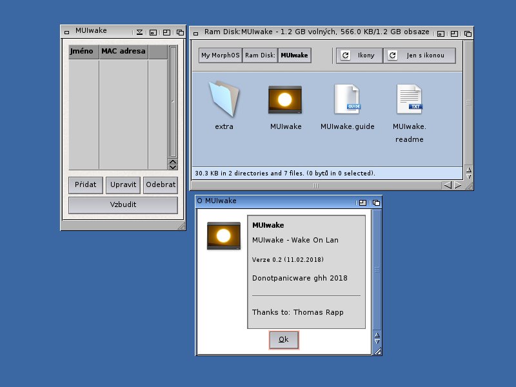Open the Ikony view mode dropdown
This screenshot has width=516, height=387.
coord(366,56)
